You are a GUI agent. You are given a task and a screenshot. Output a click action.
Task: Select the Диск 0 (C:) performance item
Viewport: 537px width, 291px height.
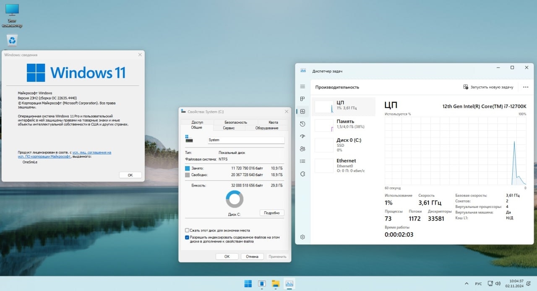pos(344,145)
